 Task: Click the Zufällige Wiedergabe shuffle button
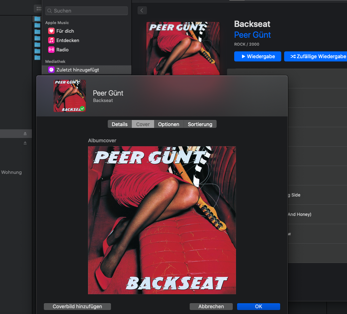315,56
